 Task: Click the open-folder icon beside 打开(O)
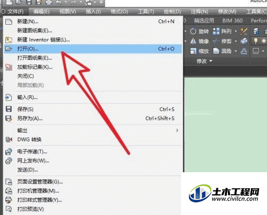pyautogui.click(x=9, y=49)
